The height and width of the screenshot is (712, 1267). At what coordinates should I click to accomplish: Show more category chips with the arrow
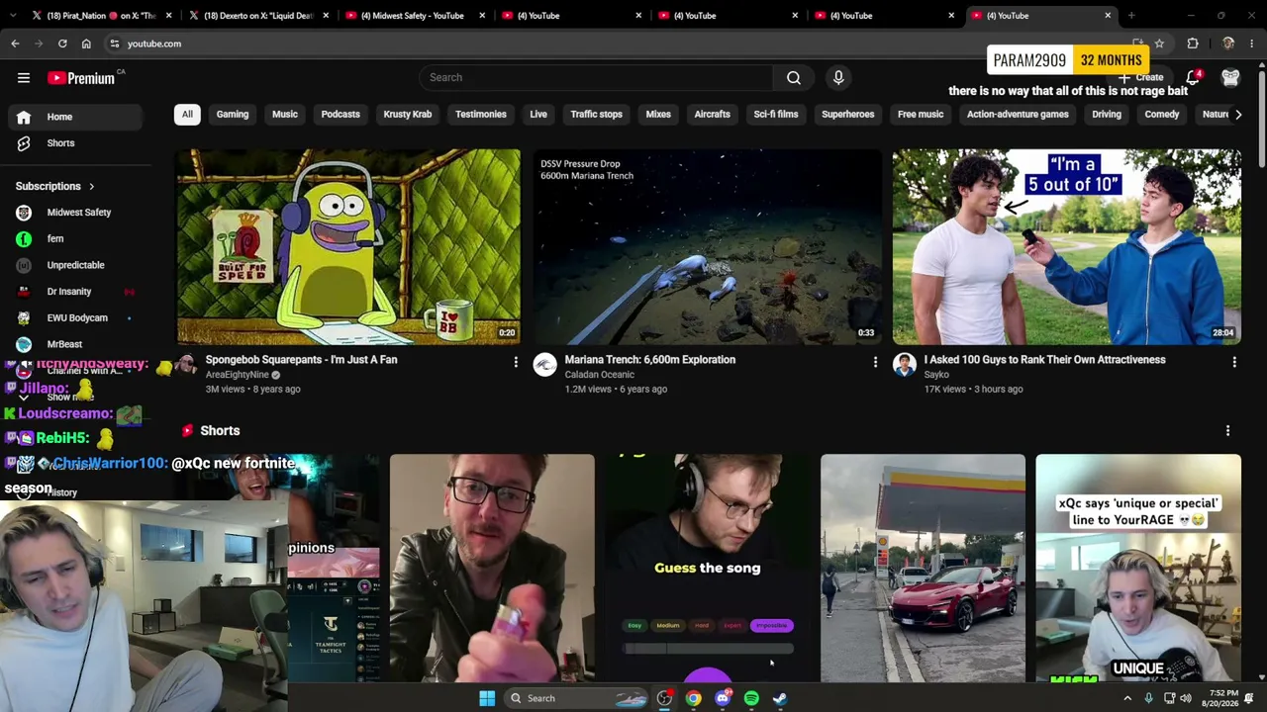click(x=1238, y=115)
